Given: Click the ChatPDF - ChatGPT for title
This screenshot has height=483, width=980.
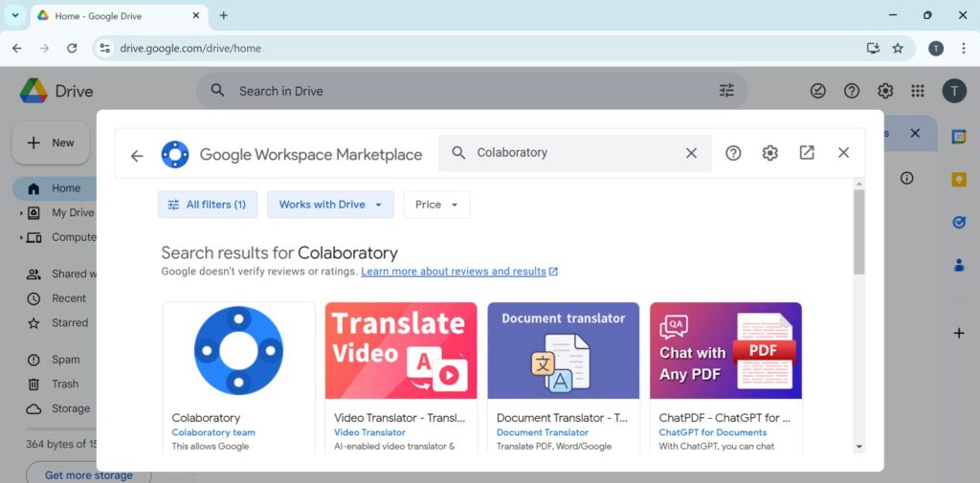Looking at the screenshot, I should (x=724, y=417).
